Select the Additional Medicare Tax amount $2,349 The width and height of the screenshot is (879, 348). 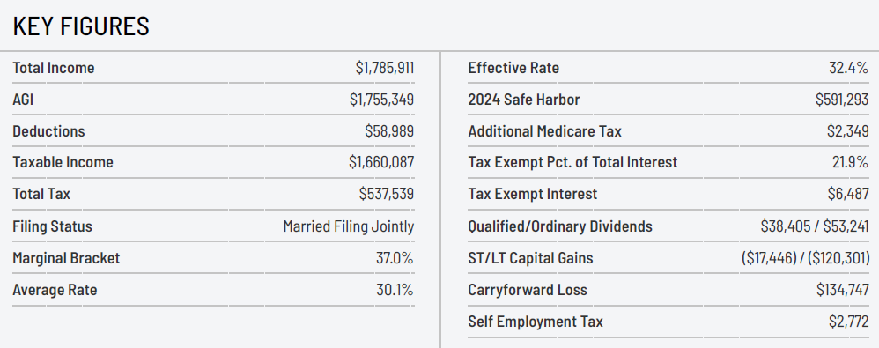coord(848,131)
